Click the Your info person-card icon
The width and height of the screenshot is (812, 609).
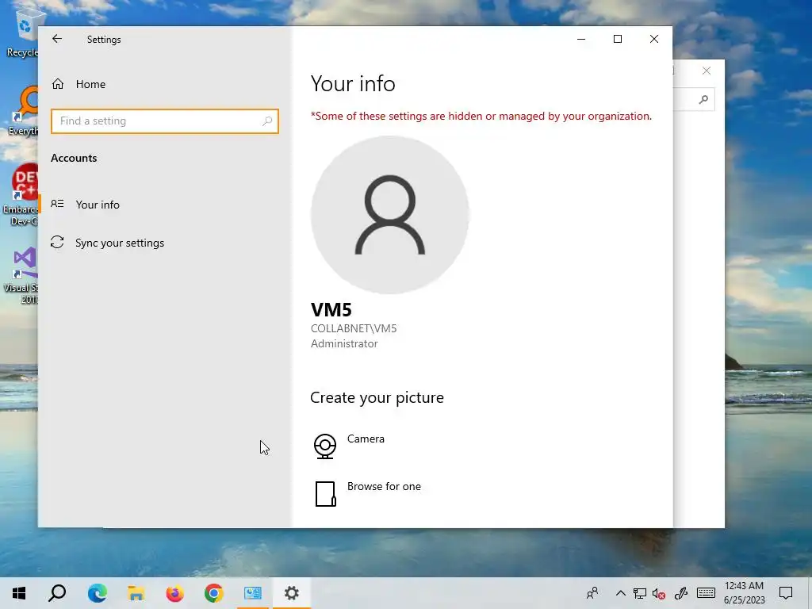pyautogui.click(x=57, y=204)
